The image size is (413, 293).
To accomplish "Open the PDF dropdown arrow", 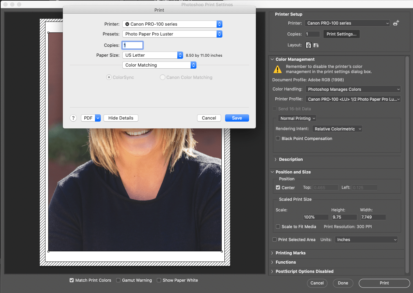I will coord(98,118).
